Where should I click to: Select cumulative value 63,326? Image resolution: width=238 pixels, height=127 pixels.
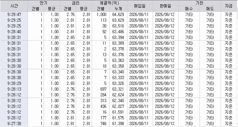click(x=118, y=83)
